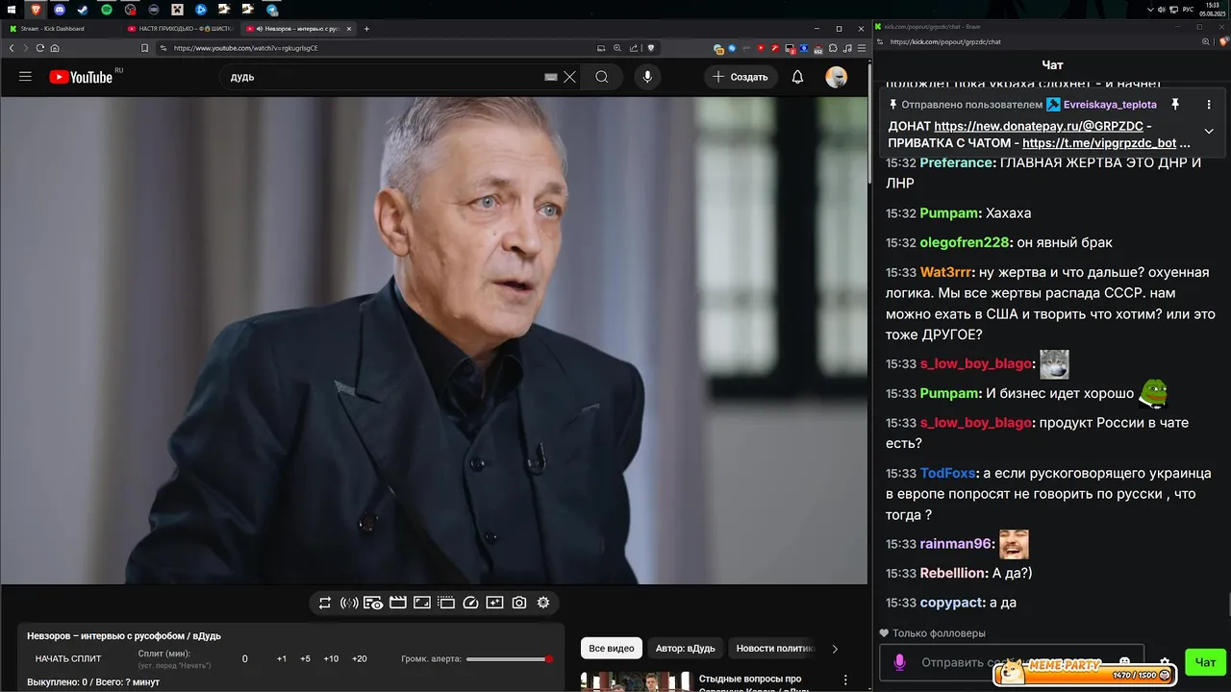The image size is (1231, 692).
Task: Open a new browser tab
Action: 366,29
